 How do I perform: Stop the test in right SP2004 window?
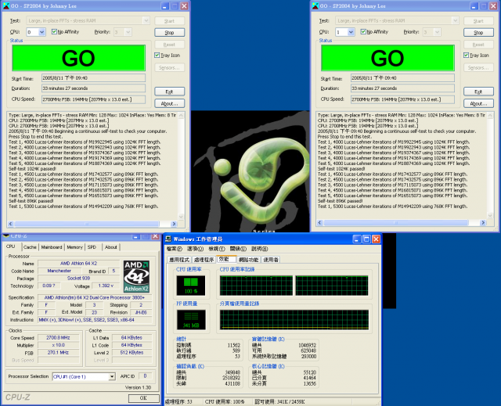tap(478, 32)
